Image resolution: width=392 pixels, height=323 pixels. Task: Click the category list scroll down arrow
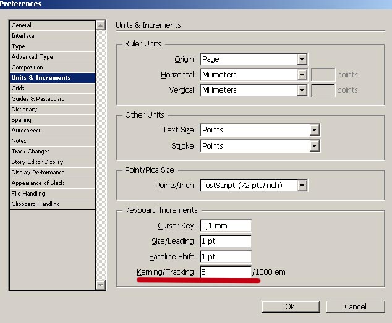pos(101,285)
